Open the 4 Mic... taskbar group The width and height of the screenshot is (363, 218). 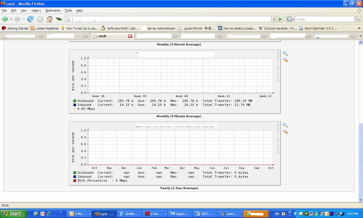point(80,214)
